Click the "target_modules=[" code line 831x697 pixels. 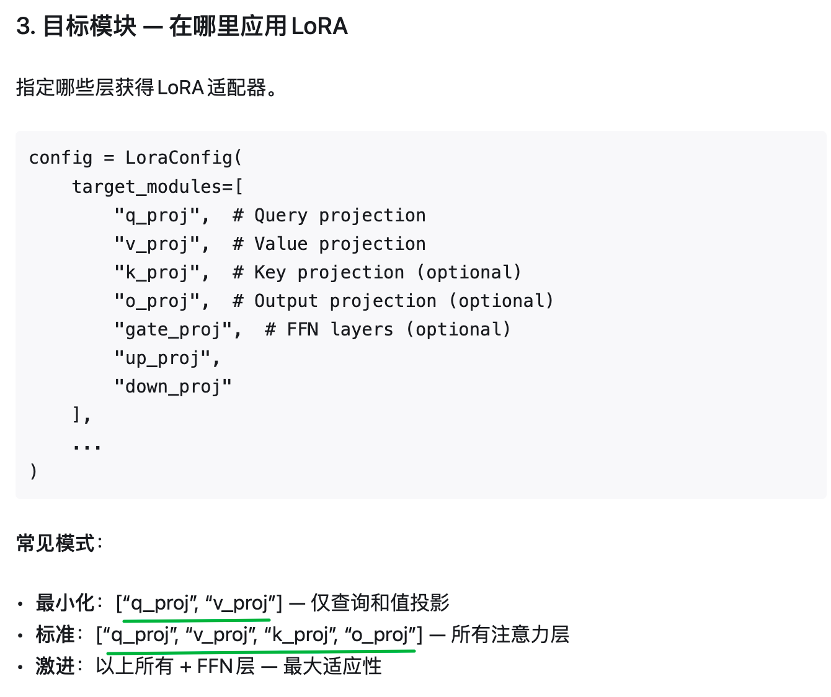[x=158, y=187]
